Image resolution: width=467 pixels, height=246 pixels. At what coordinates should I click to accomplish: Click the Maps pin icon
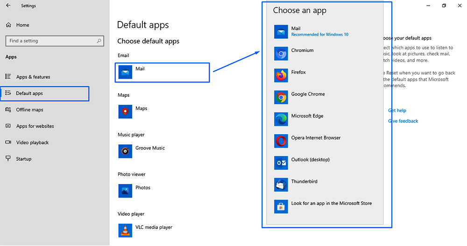click(x=125, y=112)
